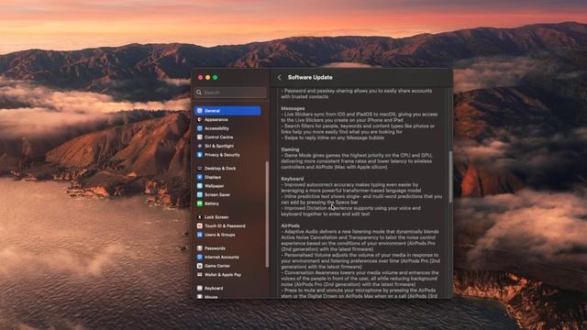Click the Keyboard icon

pos(200,288)
